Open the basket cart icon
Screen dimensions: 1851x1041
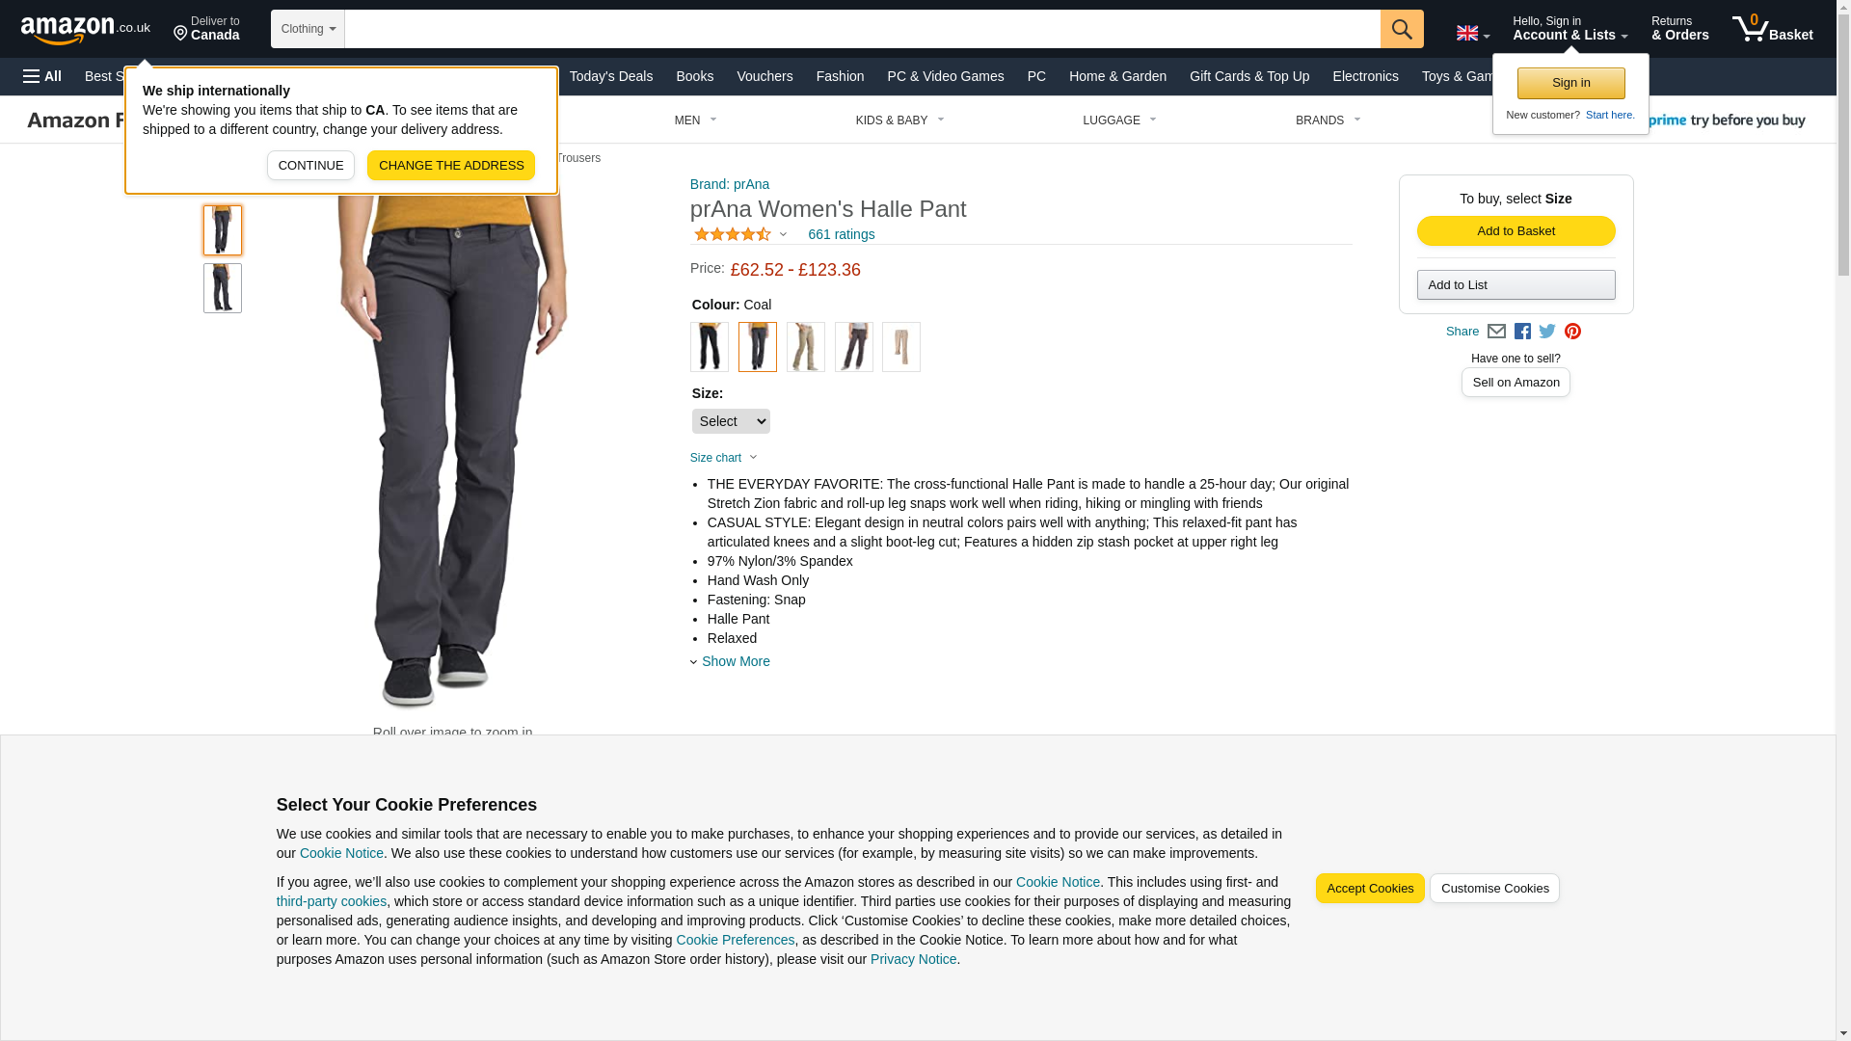point(1772,29)
